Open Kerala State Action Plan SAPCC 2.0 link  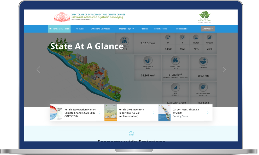(x=80, y=113)
